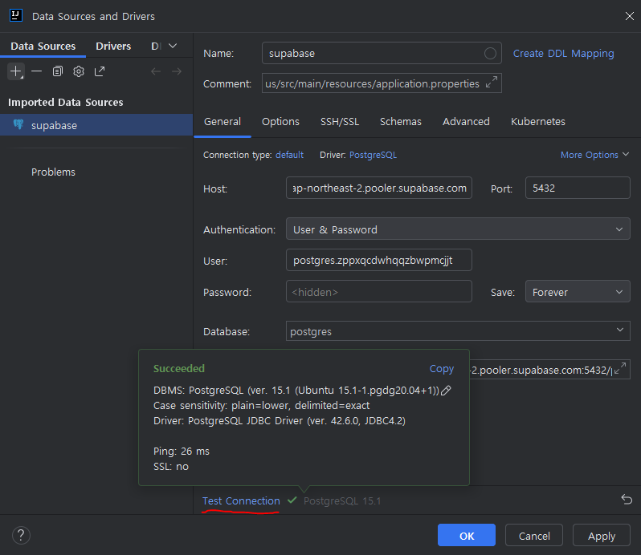The width and height of the screenshot is (641, 555).
Task: Click the Port input field
Action: pos(578,188)
